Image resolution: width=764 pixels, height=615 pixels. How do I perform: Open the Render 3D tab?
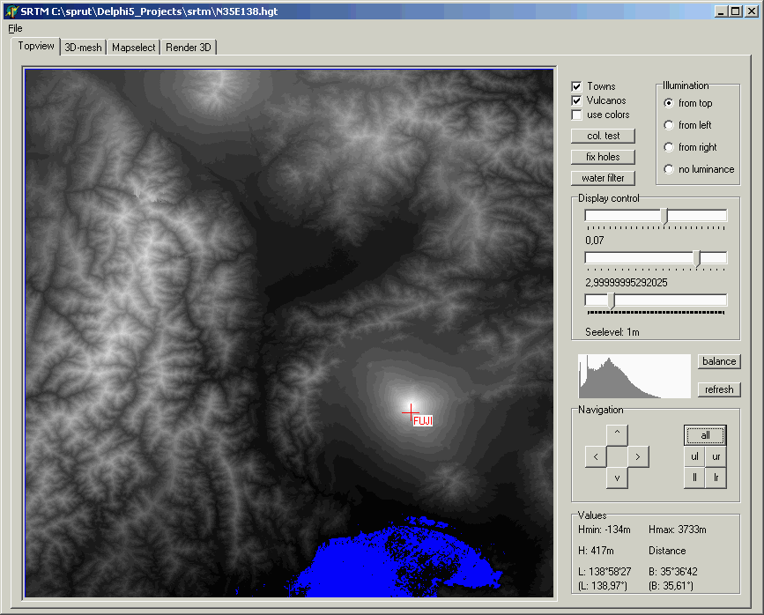189,48
